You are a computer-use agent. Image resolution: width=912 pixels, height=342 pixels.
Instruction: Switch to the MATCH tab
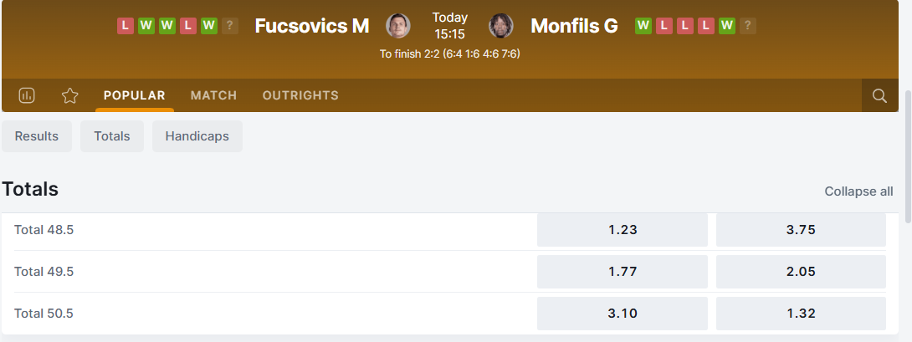(213, 95)
